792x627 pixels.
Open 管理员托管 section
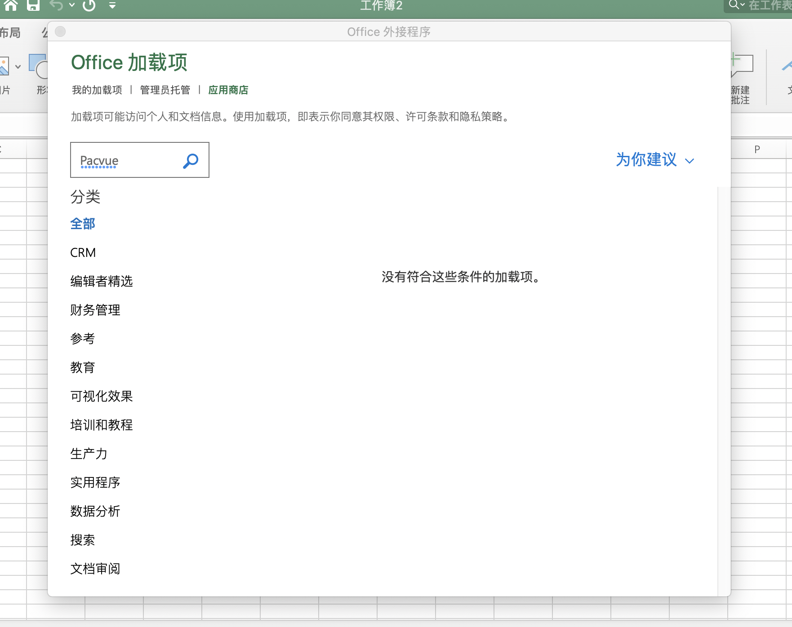click(166, 90)
